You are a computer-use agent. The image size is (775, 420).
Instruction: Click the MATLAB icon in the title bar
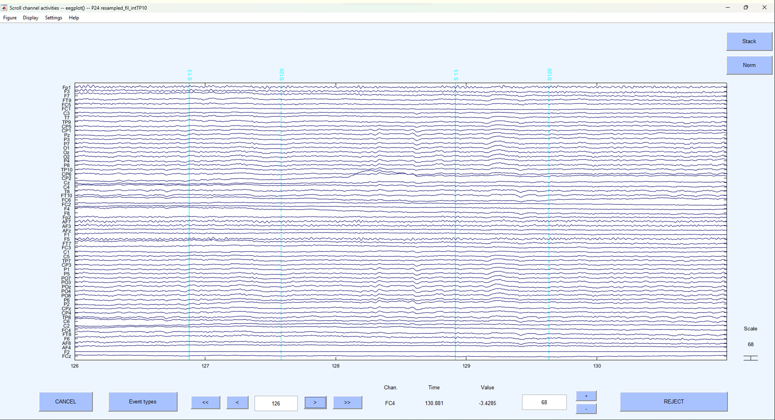coord(4,7)
